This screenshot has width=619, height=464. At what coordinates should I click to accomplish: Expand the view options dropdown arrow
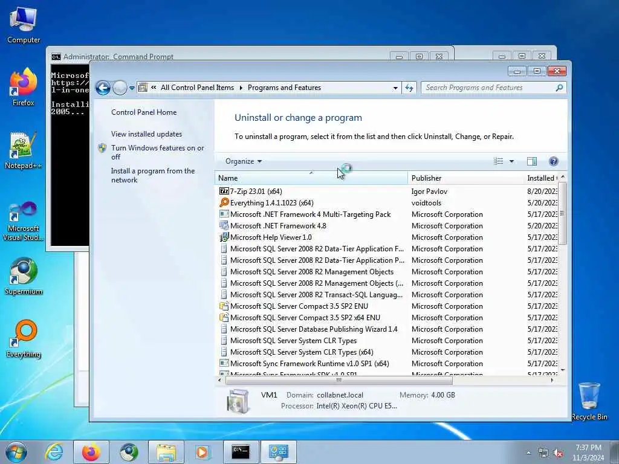pos(511,161)
